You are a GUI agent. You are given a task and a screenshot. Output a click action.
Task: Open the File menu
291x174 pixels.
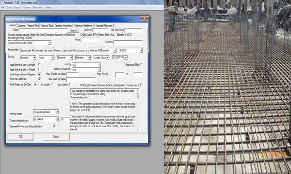[2, 7]
